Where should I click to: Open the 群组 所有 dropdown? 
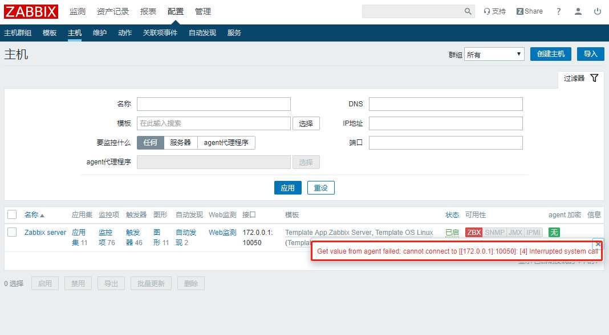(494, 53)
